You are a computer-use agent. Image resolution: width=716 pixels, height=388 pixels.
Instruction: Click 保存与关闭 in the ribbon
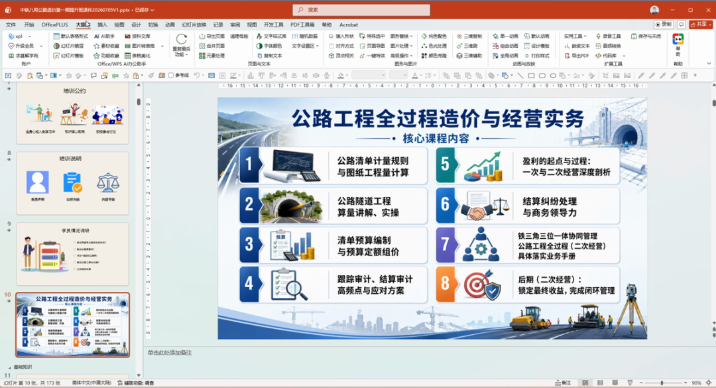(x=646, y=36)
